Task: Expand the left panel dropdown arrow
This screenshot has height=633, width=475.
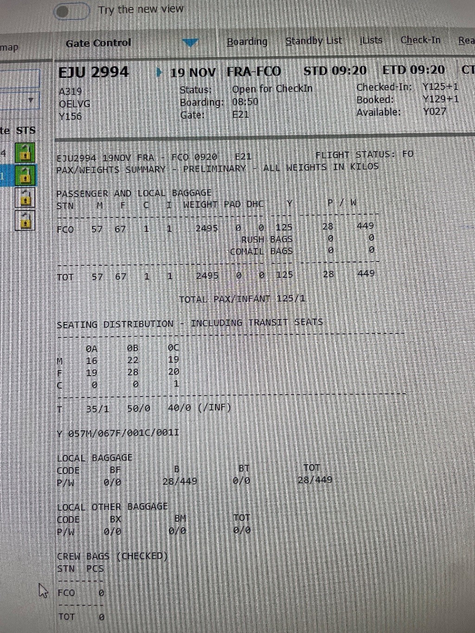Action: point(31,100)
